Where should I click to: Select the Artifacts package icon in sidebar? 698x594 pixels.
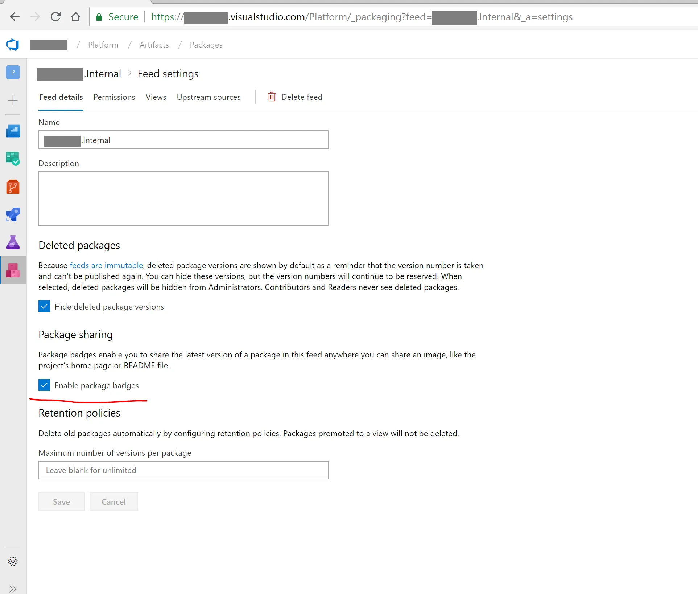(13, 270)
